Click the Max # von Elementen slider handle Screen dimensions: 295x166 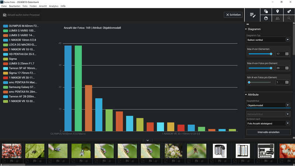coord(271,54)
